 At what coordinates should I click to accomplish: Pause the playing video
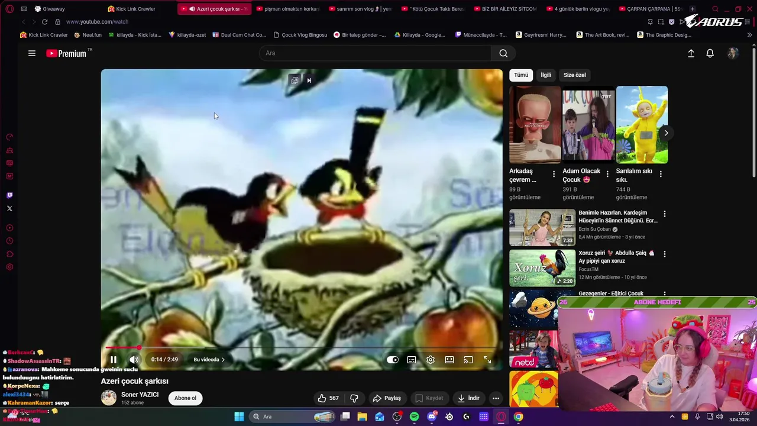[113, 360]
